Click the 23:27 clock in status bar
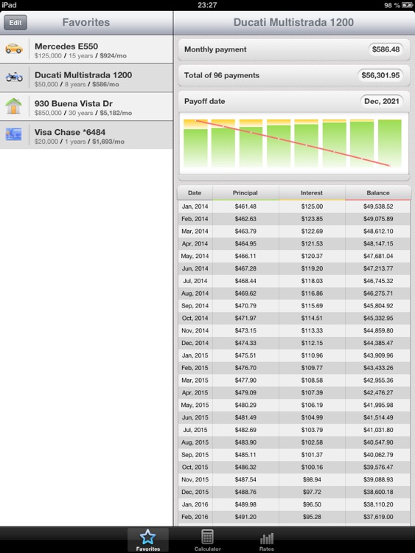This screenshot has height=553, width=415. (207, 5)
